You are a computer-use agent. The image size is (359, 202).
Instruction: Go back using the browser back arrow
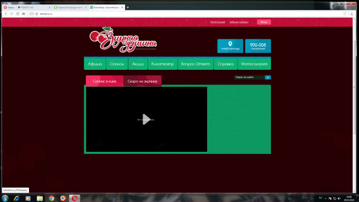tap(6, 14)
